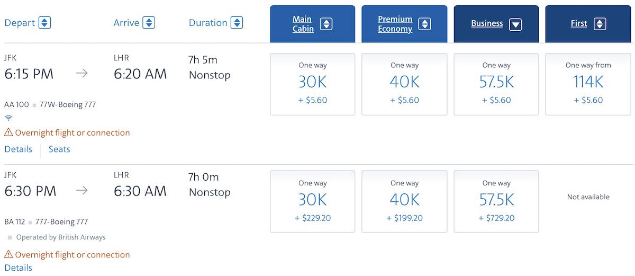This screenshot has width=635, height=276.
Task: Click the Premium Economy sort icon
Action: [424, 24]
